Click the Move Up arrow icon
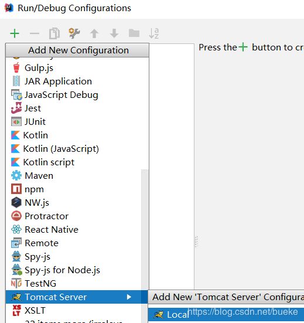 pyautogui.click(x=94, y=33)
